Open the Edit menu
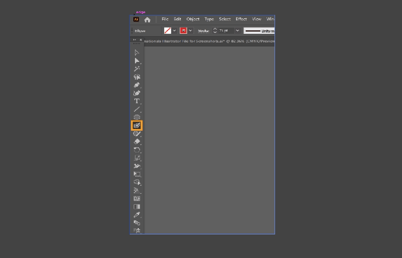 (177, 19)
